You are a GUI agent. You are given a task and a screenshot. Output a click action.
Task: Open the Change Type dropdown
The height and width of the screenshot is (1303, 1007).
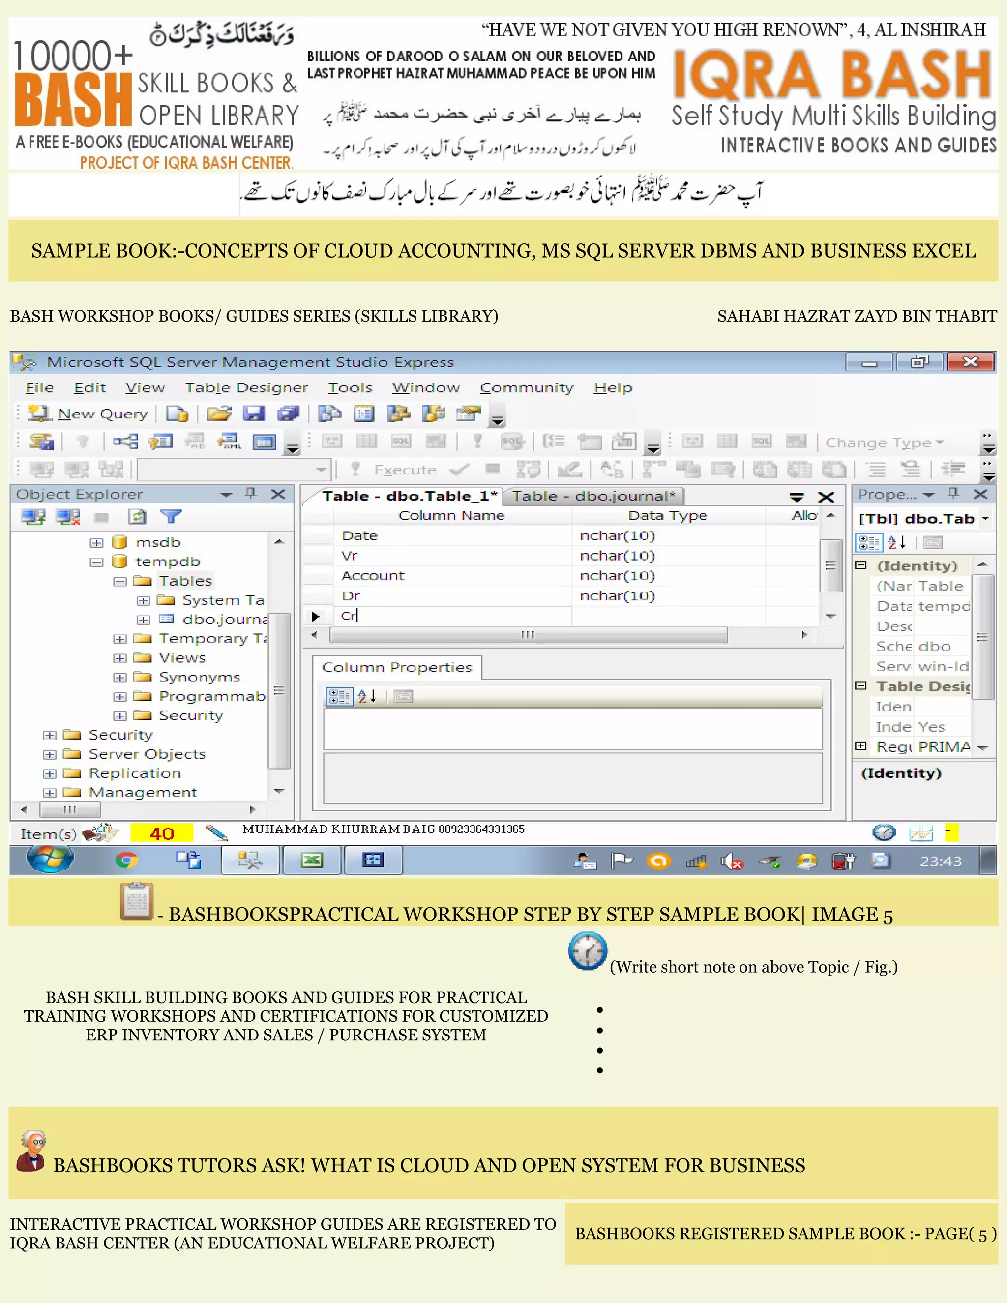click(884, 442)
